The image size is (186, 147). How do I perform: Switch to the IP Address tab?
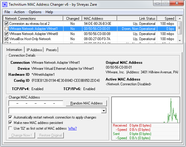(34, 50)
